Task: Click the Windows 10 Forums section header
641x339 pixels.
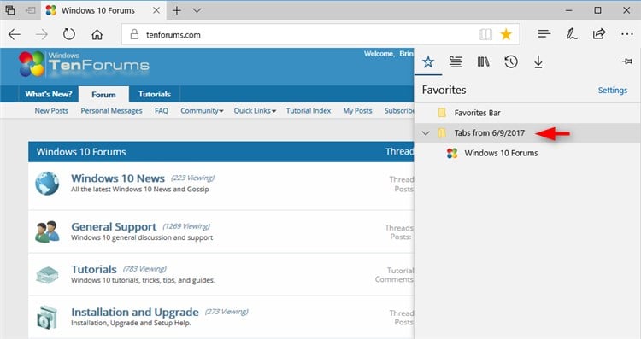Action: 81,152
